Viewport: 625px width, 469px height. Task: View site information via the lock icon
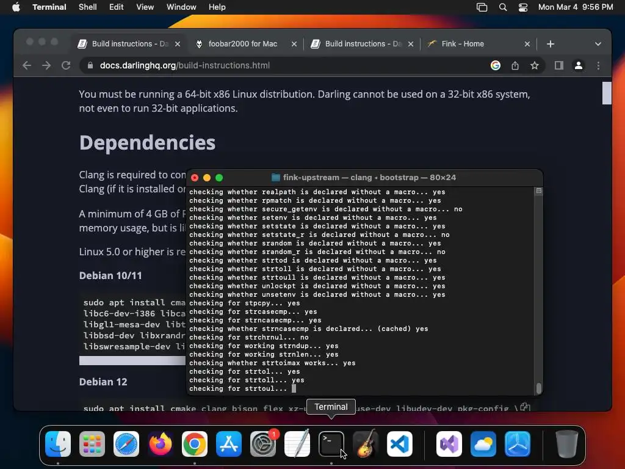(90, 65)
